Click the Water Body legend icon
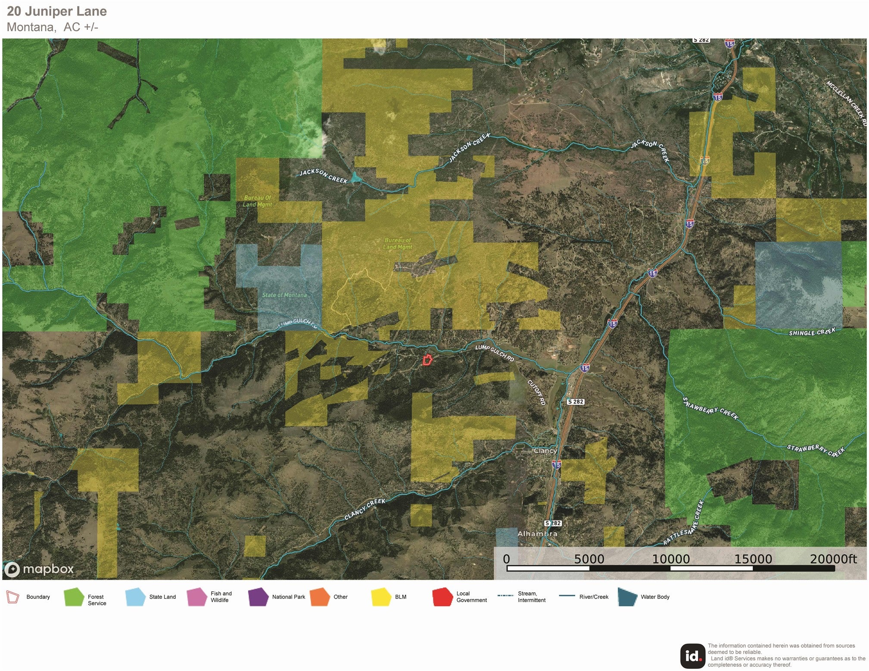The image size is (869, 671). tap(627, 597)
